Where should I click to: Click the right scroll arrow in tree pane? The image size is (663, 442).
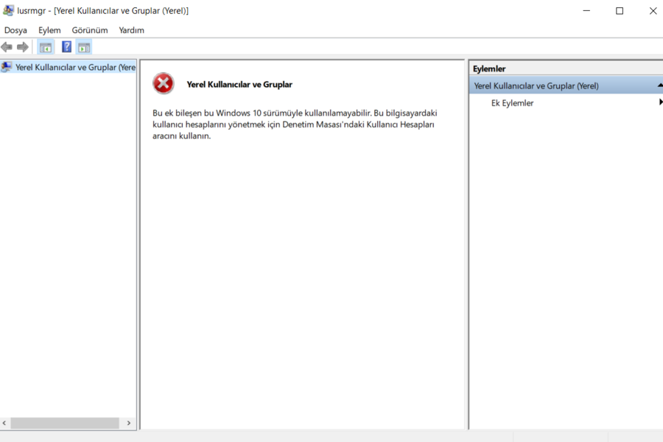[x=129, y=423]
